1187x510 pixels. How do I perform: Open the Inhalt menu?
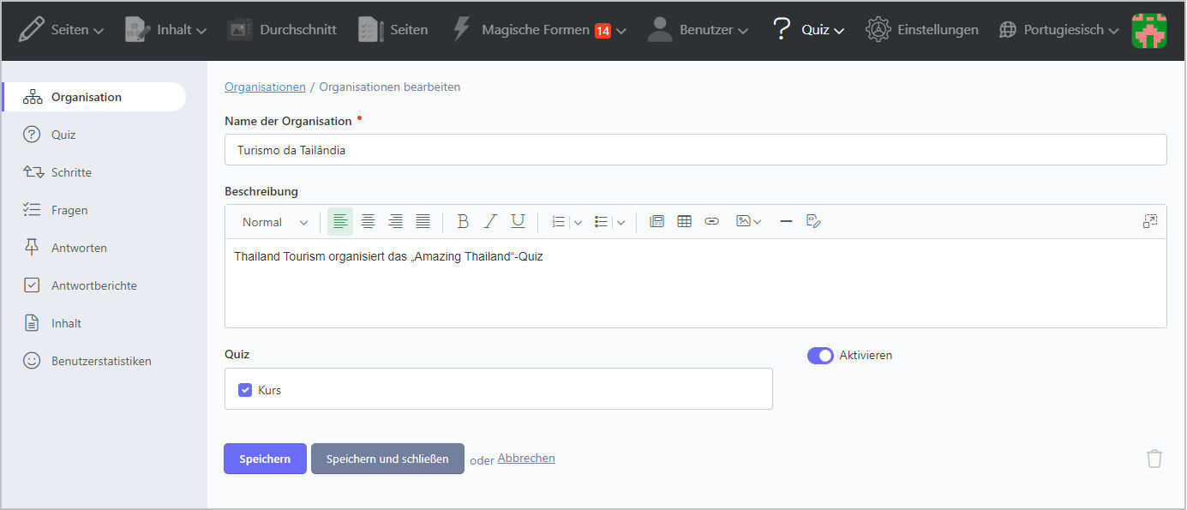click(165, 30)
